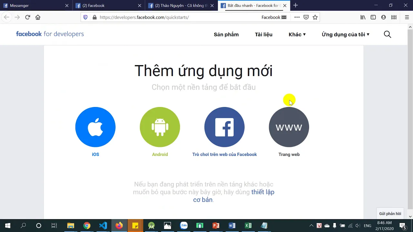Close the Messenger tab
The width and height of the screenshot is (413, 232).
click(67, 5)
